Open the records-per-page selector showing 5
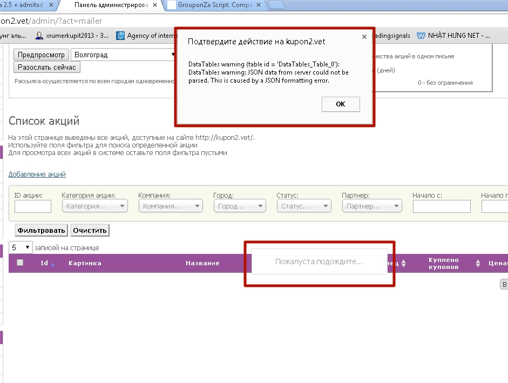The height and width of the screenshot is (383, 508). coord(21,247)
